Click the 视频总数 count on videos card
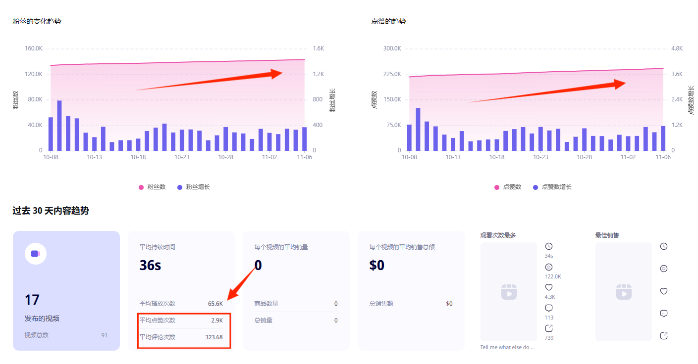Image resolution: width=698 pixels, height=364 pixels. pos(104,335)
